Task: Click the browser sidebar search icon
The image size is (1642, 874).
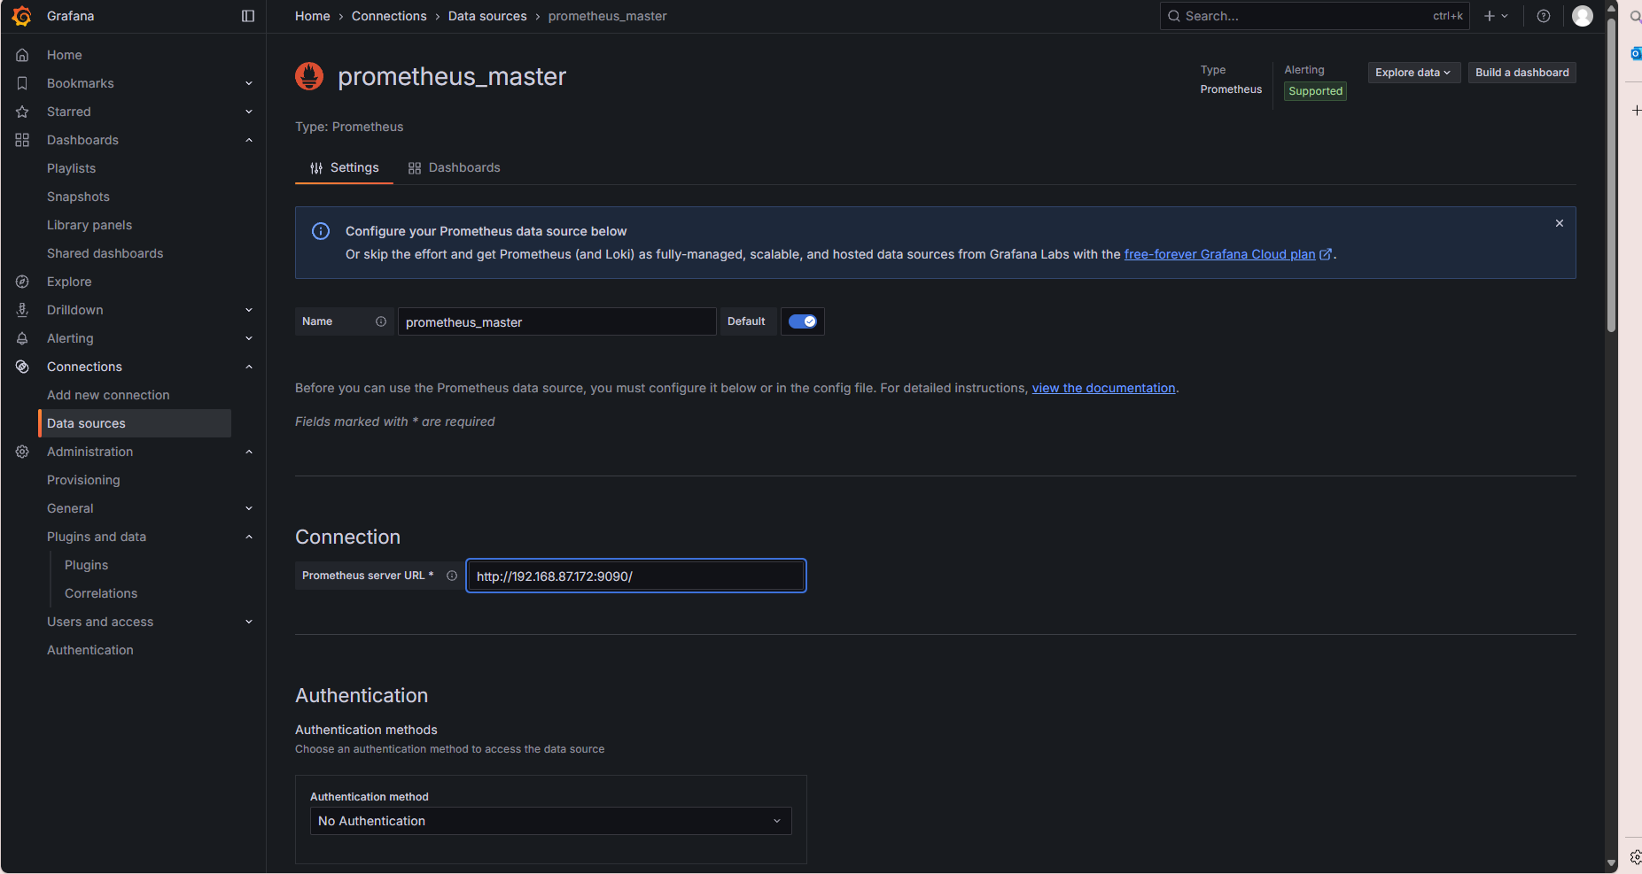Action: tap(1635, 17)
